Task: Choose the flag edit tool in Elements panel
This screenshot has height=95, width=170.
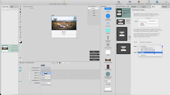Action: point(60,63)
